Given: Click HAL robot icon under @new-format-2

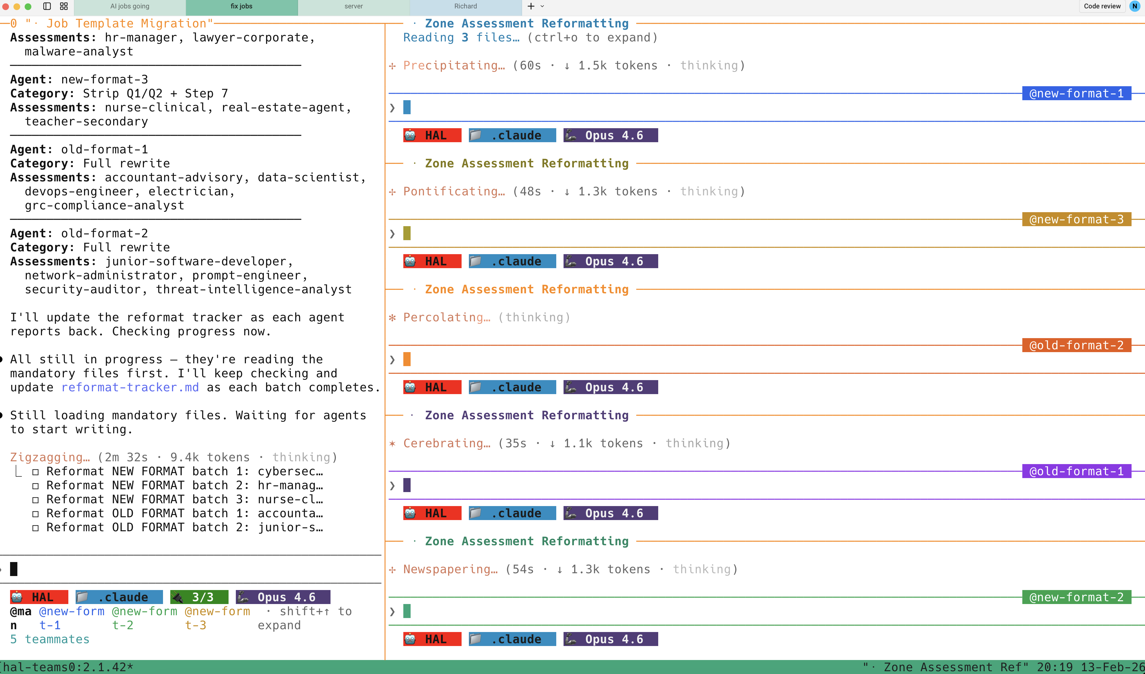Looking at the screenshot, I should 410,639.
